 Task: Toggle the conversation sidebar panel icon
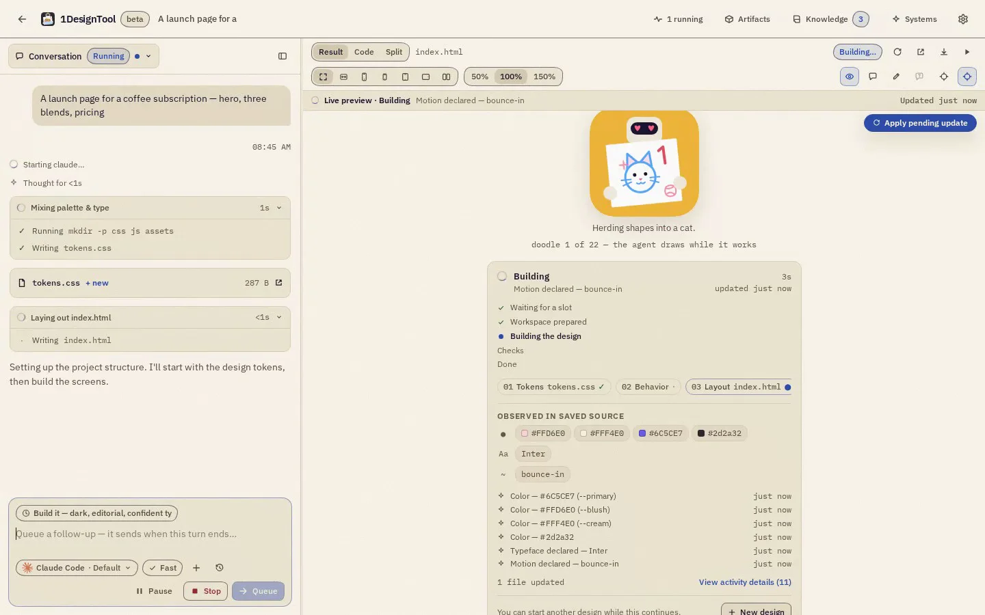(x=283, y=56)
